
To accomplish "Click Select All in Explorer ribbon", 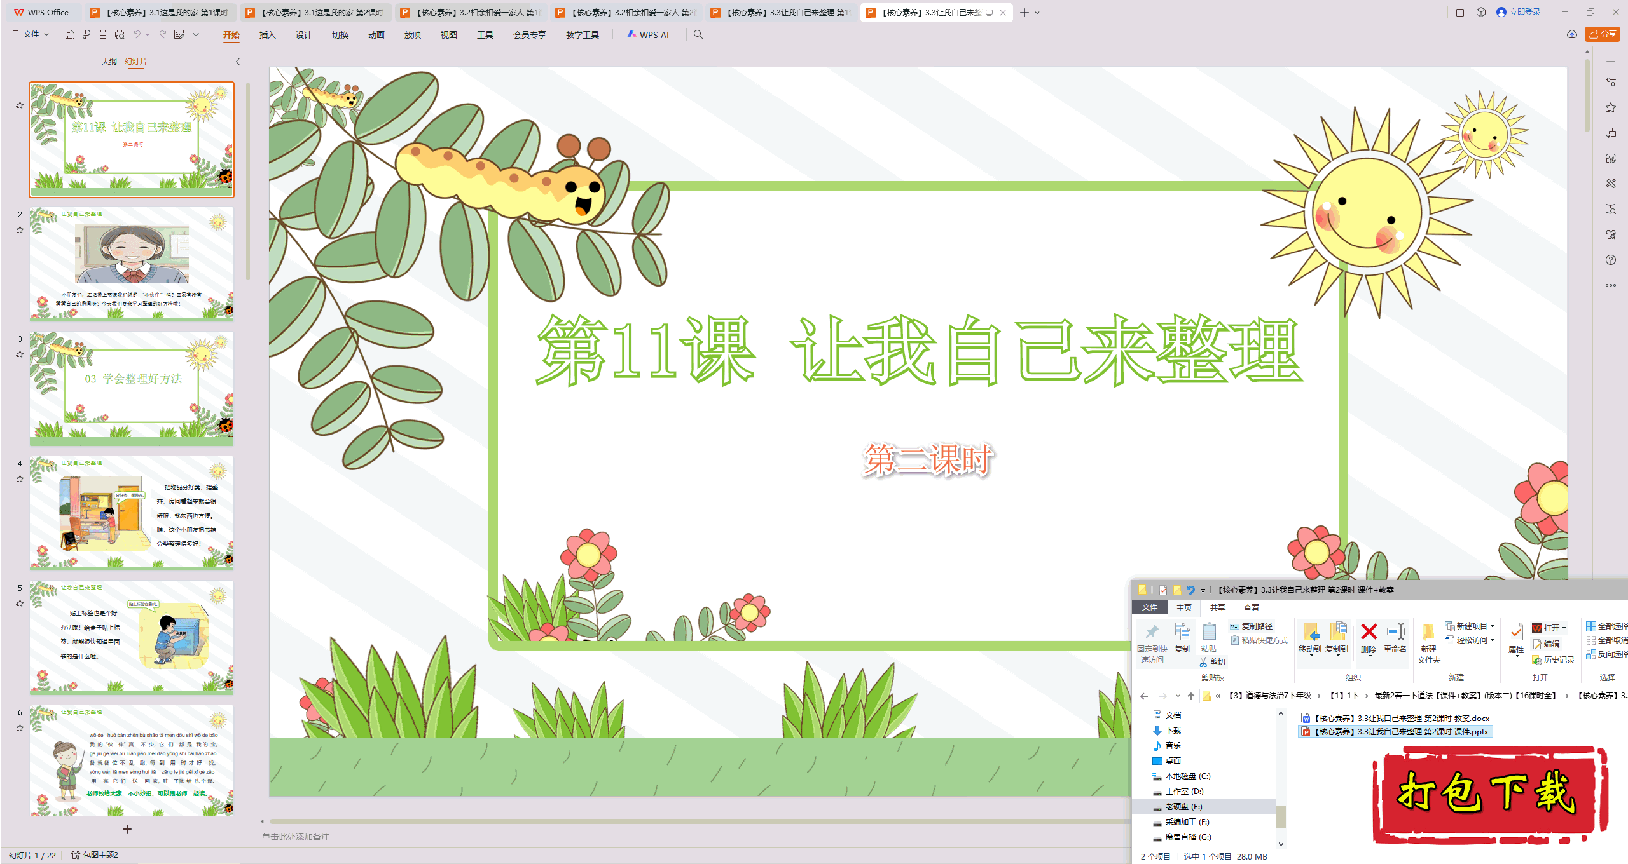I will (x=1607, y=626).
